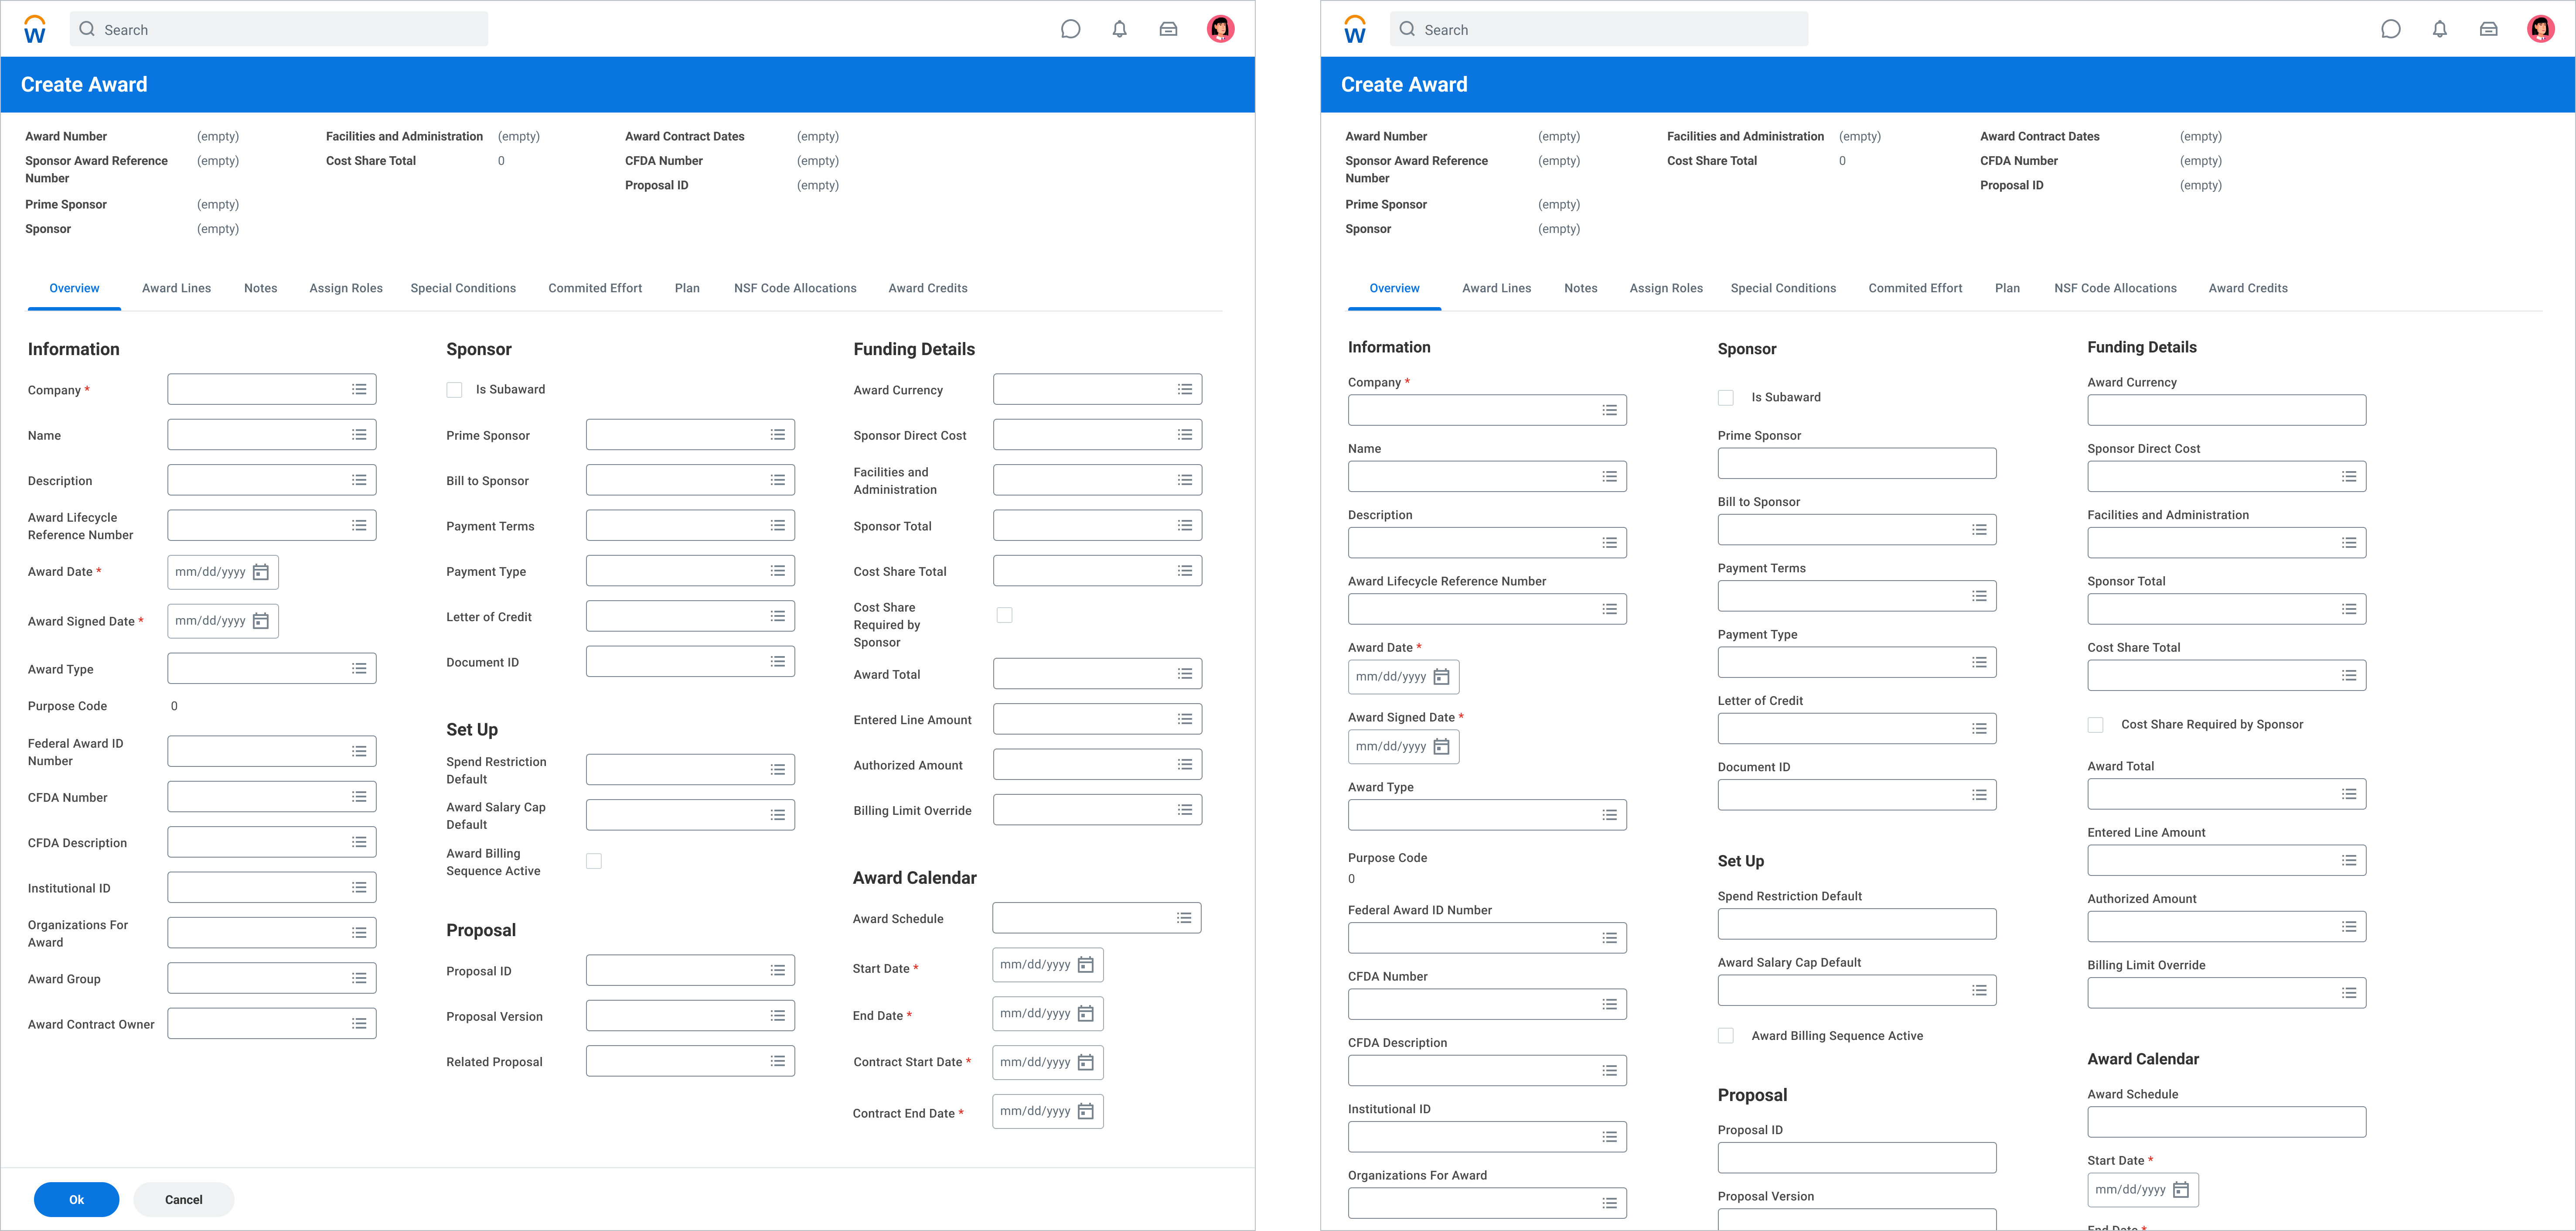The width and height of the screenshot is (2576, 1231).
Task: Open the chat messages icon
Action: click(1070, 29)
